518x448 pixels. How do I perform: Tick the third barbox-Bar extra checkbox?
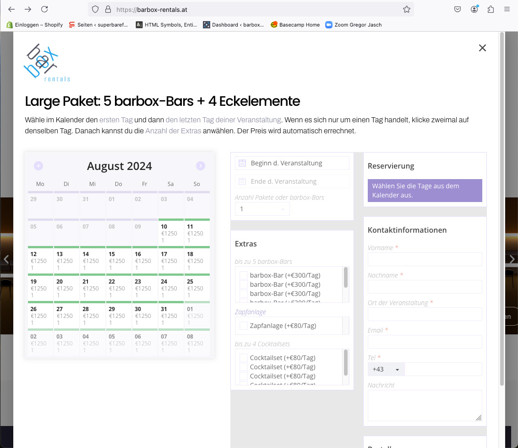click(244, 294)
